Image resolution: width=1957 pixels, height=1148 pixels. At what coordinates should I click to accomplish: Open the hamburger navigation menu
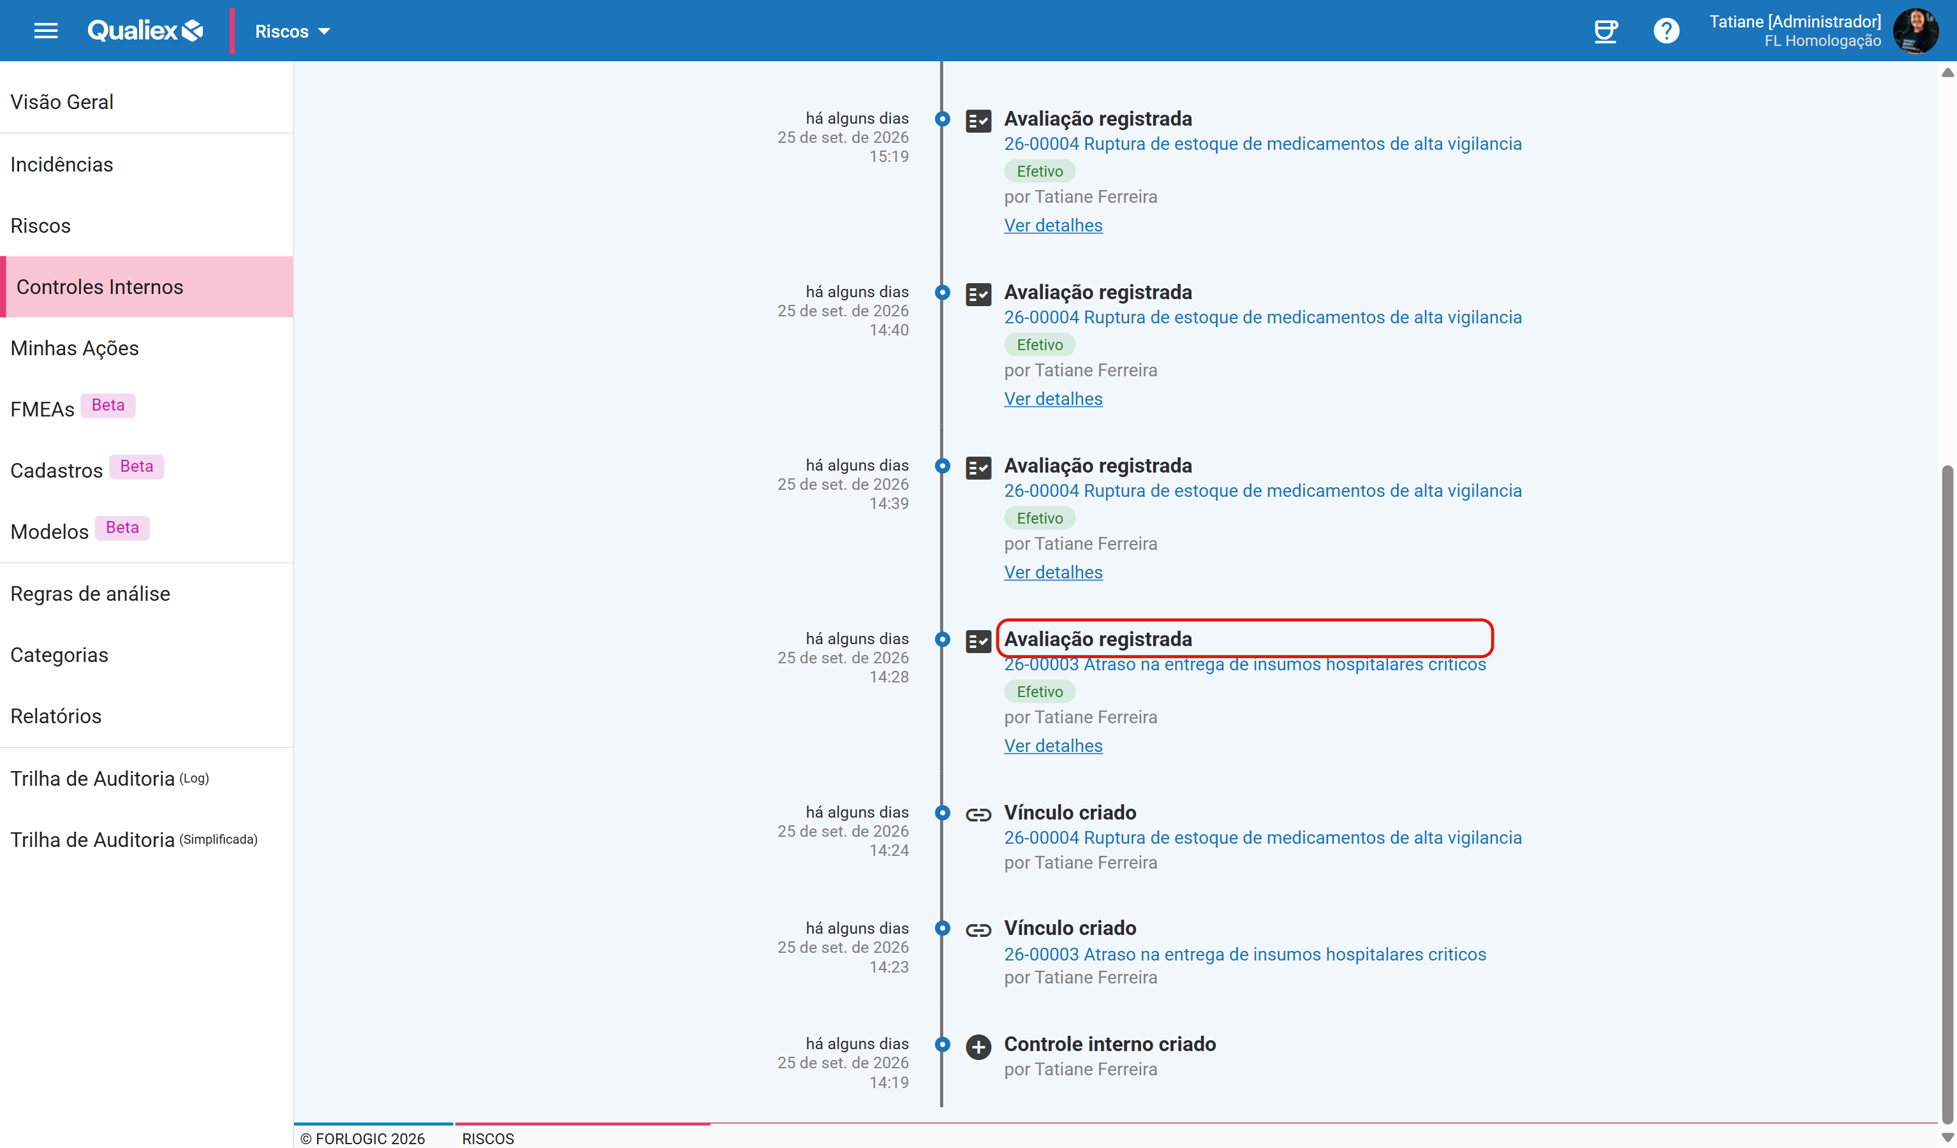click(x=46, y=31)
